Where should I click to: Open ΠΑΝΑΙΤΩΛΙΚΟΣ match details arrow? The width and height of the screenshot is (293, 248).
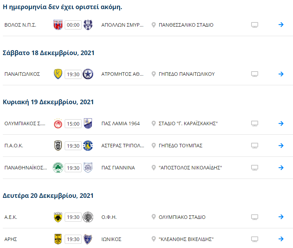(x=281, y=74)
